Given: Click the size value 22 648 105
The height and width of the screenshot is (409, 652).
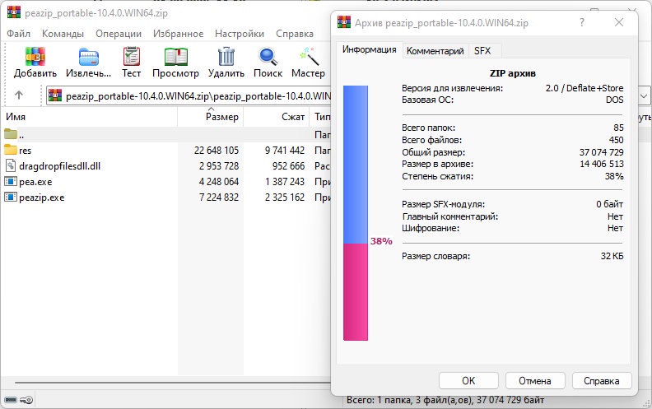Looking at the screenshot, I should [x=217, y=150].
